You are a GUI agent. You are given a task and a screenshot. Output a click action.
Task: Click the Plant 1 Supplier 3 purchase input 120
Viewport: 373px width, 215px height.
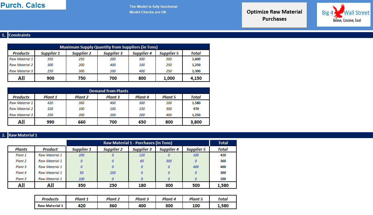pyautogui.click(x=142, y=155)
